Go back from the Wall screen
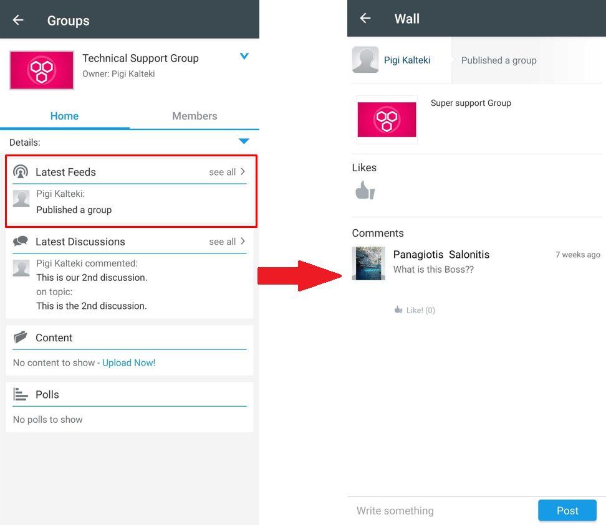The height and width of the screenshot is (525, 606). pos(365,18)
